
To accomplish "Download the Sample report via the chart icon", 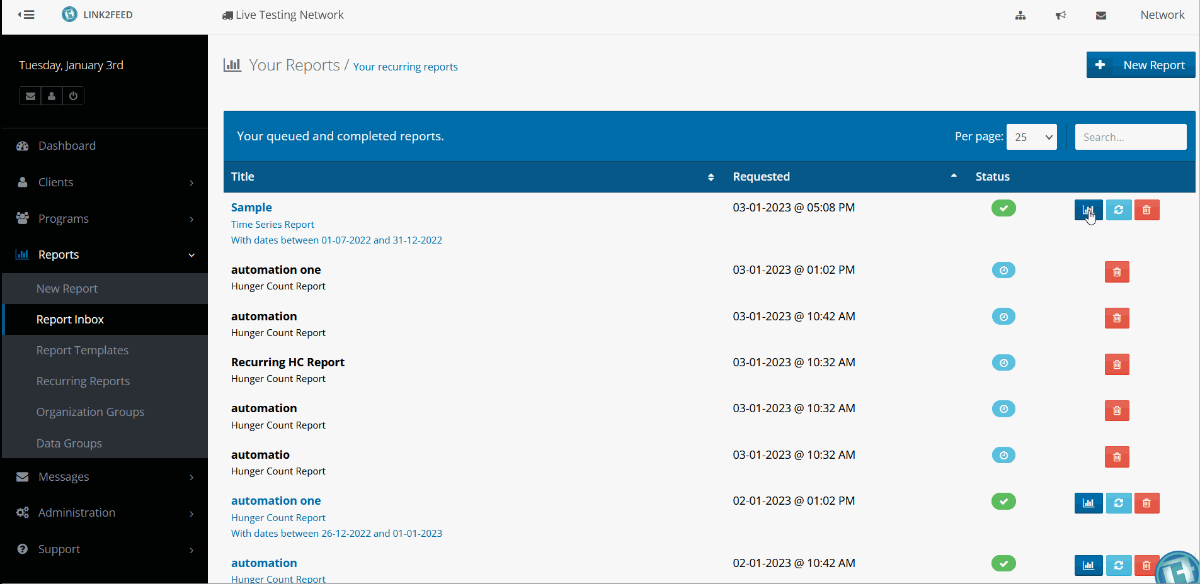I will 1088,210.
